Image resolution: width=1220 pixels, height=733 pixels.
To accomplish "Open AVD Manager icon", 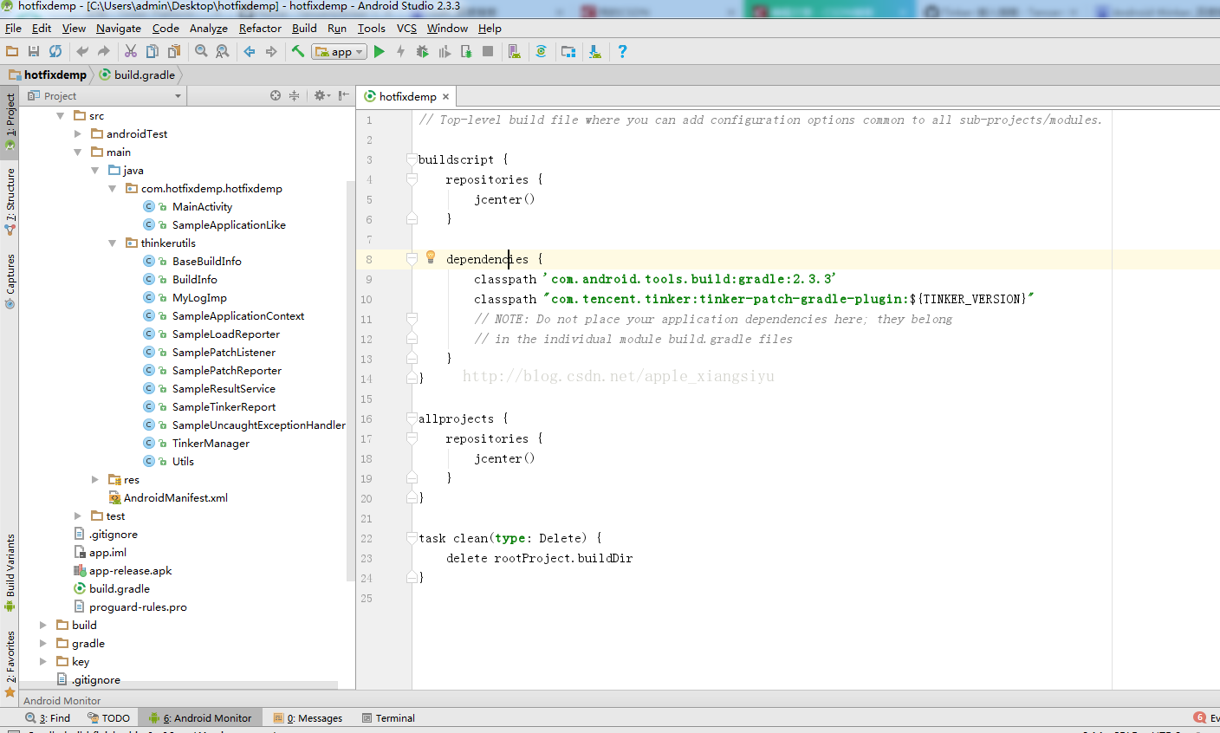I will click(x=515, y=52).
